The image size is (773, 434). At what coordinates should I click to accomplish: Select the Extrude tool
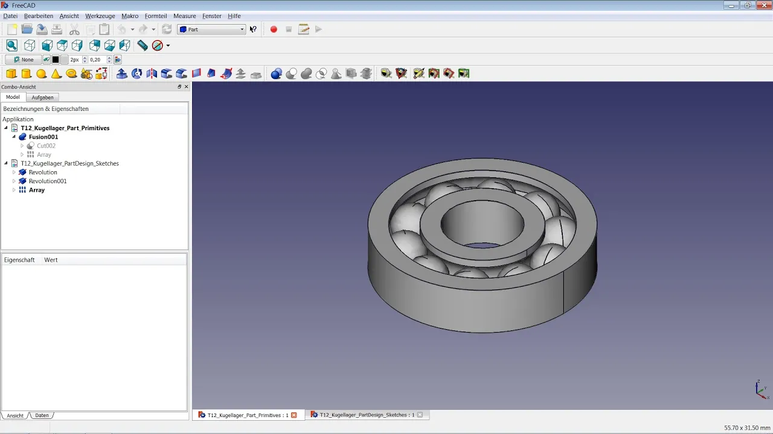tap(122, 74)
